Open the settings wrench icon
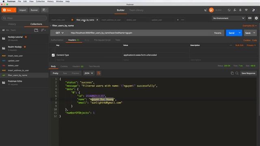The width and height of the screenshot is (260, 146). 235,10
